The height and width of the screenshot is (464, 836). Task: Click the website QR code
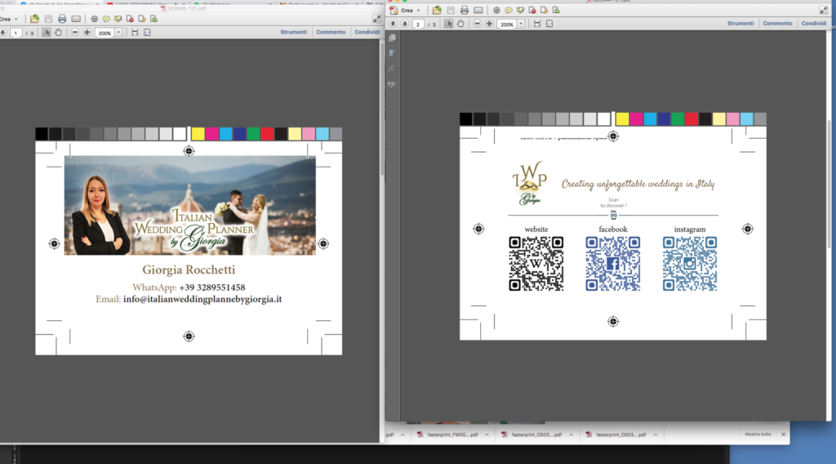tap(536, 264)
